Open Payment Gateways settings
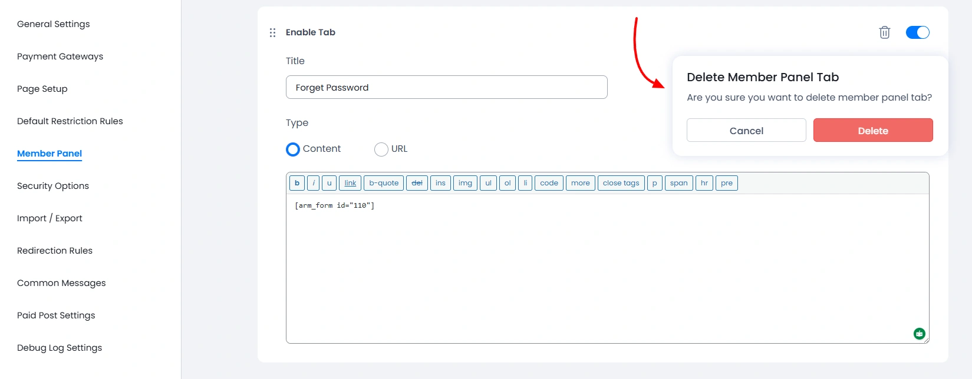The image size is (972, 379). tap(60, 56)
